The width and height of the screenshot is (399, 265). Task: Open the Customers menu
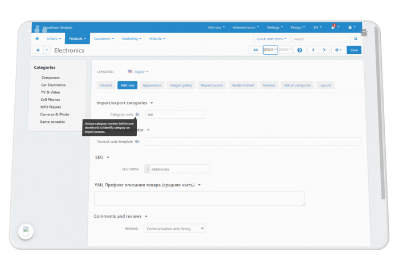point(104,39)
